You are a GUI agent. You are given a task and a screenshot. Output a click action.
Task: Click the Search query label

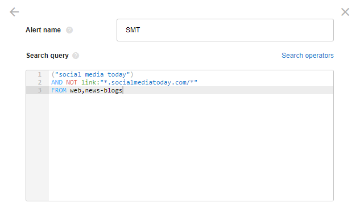pos(47,56)
